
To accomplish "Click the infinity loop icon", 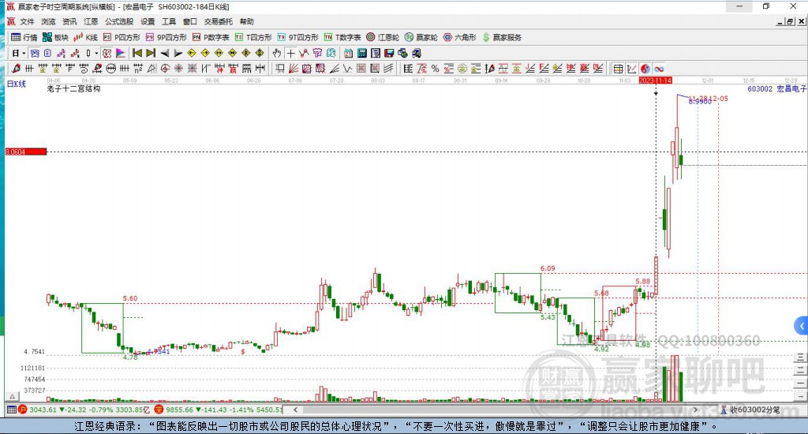I will point(659,69).
